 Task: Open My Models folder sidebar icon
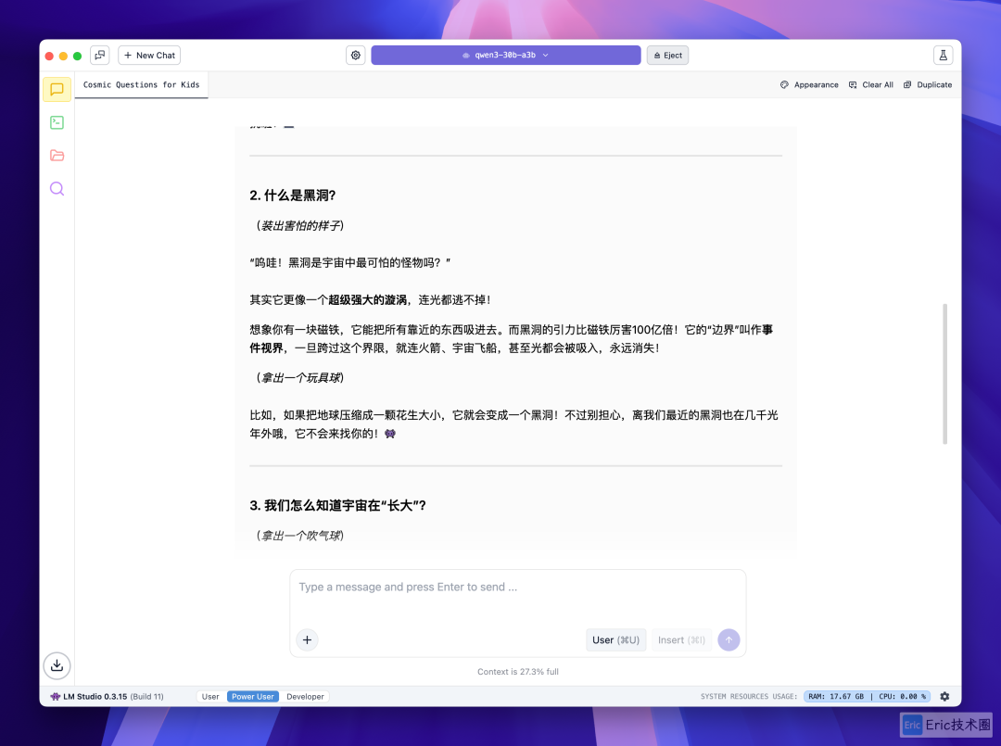pos(57,155)
